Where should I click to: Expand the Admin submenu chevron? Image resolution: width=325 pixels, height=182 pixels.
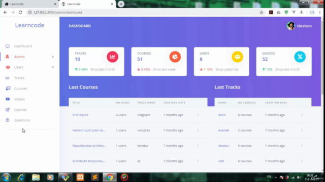(x=53, y=57)
